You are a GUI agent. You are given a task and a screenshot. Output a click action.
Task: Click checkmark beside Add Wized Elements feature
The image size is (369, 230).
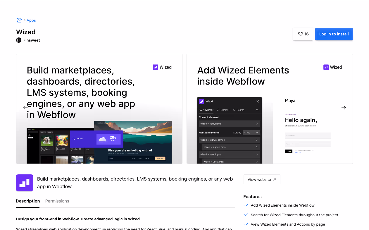coord(246,205)
